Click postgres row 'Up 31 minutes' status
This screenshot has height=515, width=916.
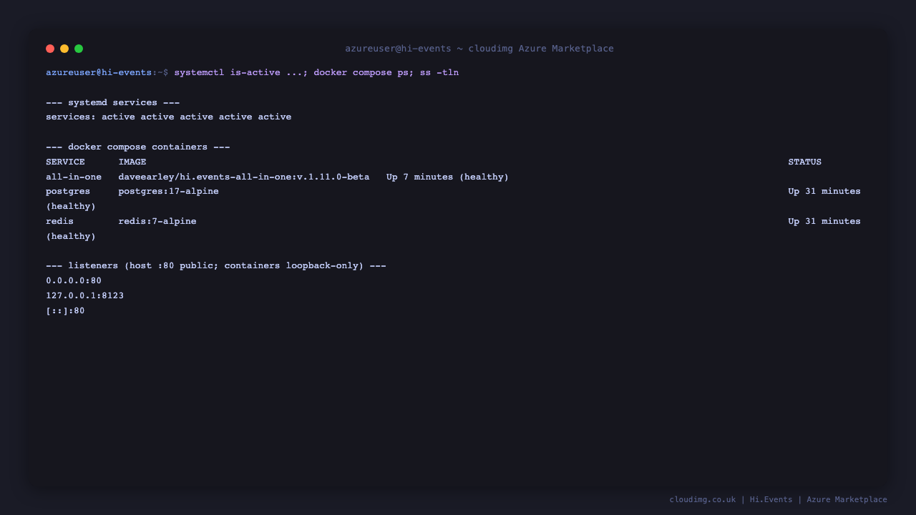coord(824,191)
